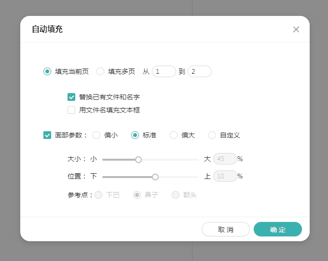Choose the 偏大 face parameter option
The height and width of the screenshot is (261, 328).
174,135
